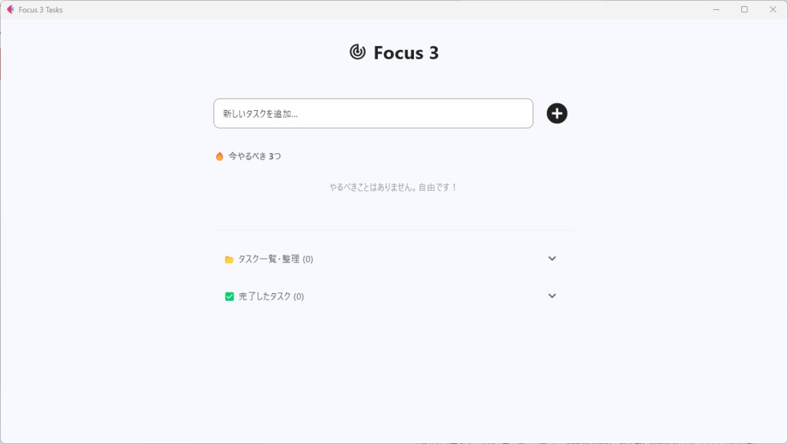Click the target icon beside the Focus 3 heading
The image size is (788, 444).
pos(358,52)
